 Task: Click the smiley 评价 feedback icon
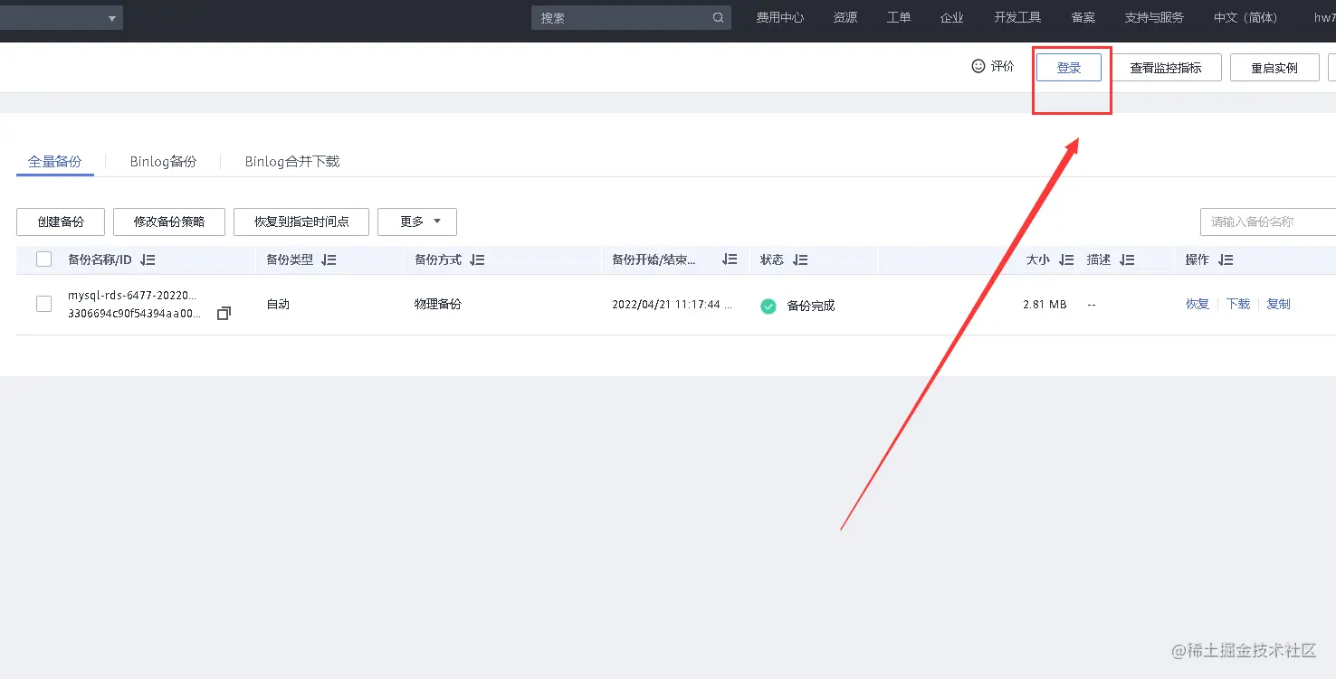pos(978,66)
